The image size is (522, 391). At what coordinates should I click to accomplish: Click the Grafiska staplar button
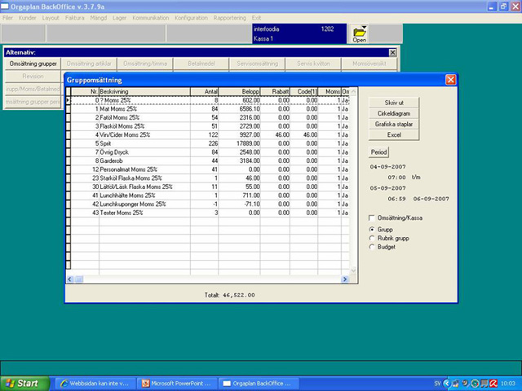(394, 124)
